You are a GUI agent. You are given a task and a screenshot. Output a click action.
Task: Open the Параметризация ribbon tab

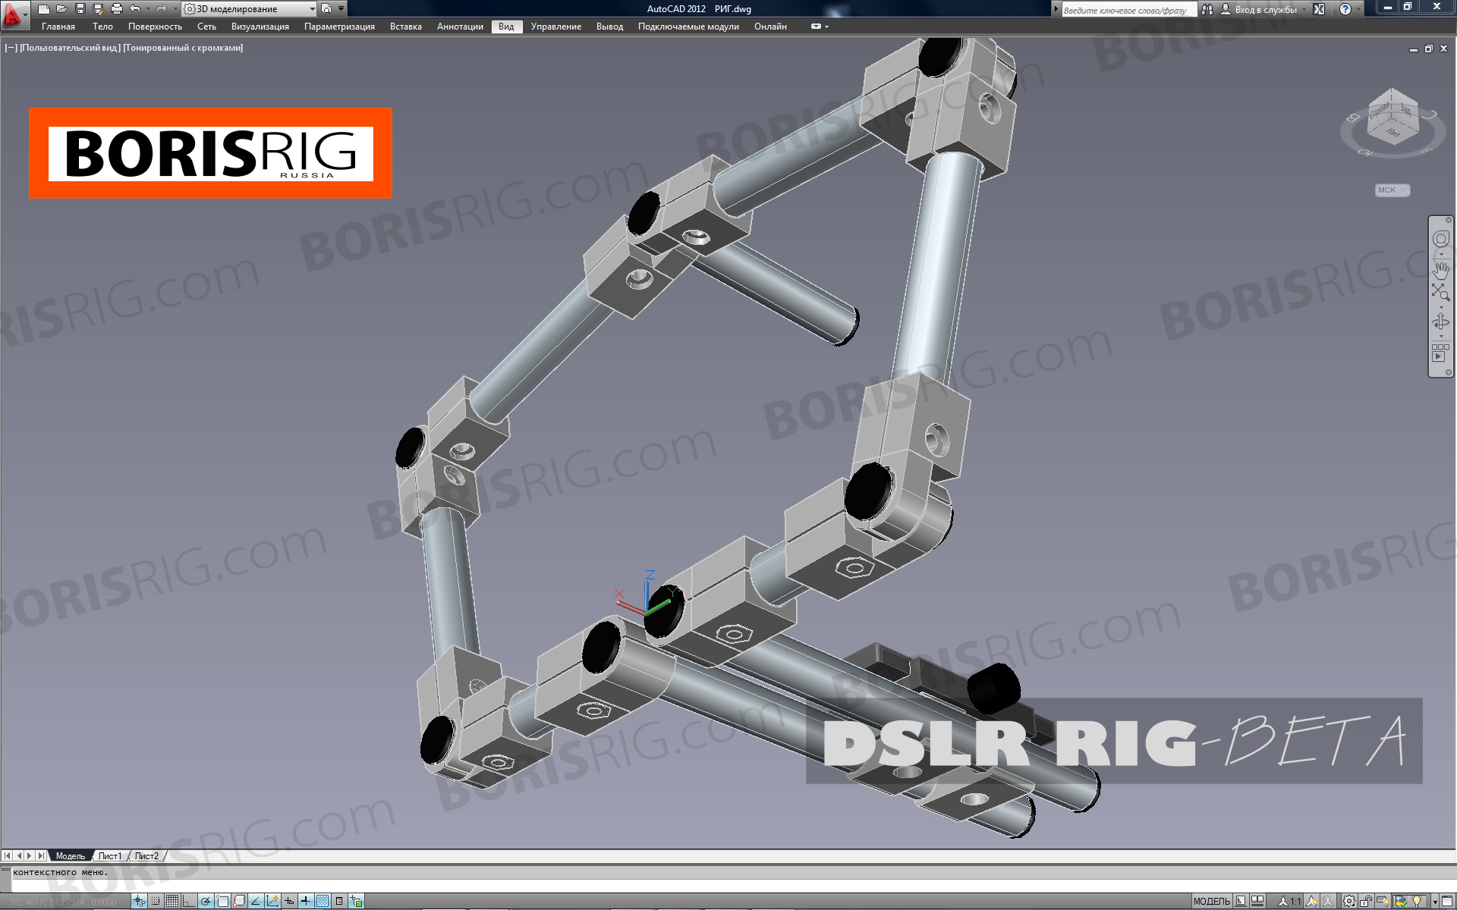[339, 27]
